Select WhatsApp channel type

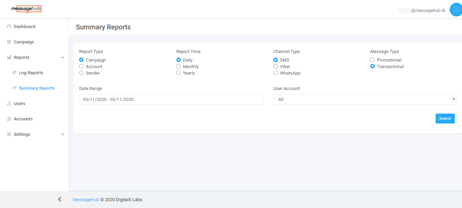click(x=276, y=73)
